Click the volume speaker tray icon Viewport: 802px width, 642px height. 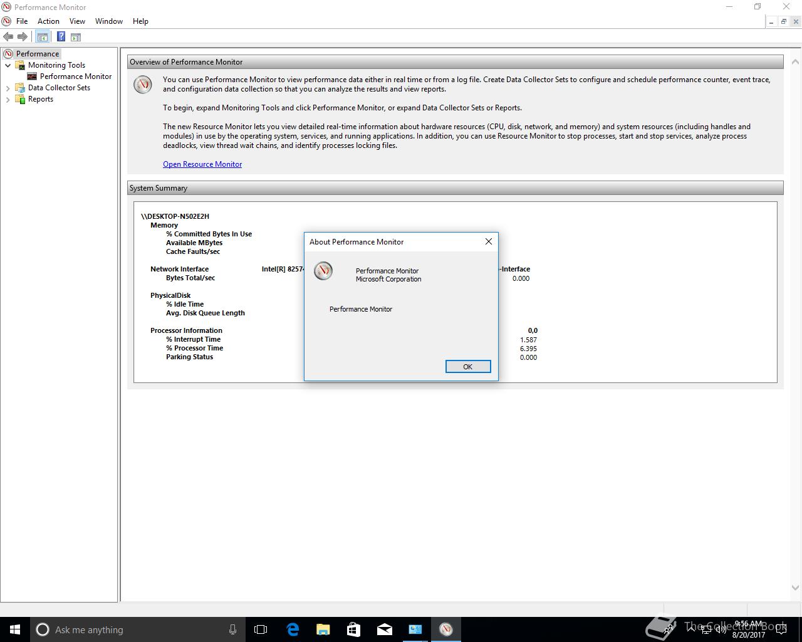tap(722, 628)
